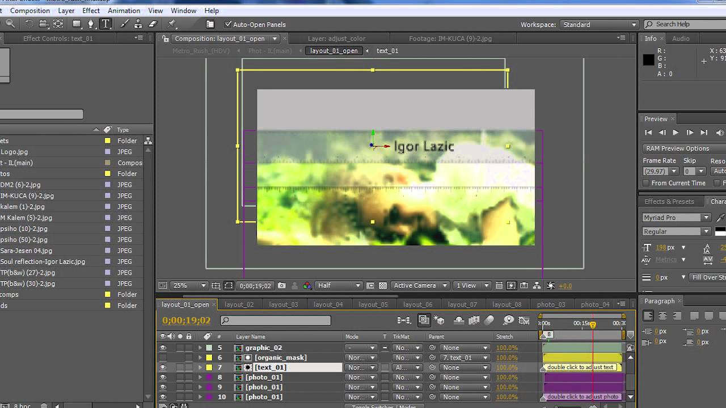Click the motion blur enable icon in timeline

[489, 320]
